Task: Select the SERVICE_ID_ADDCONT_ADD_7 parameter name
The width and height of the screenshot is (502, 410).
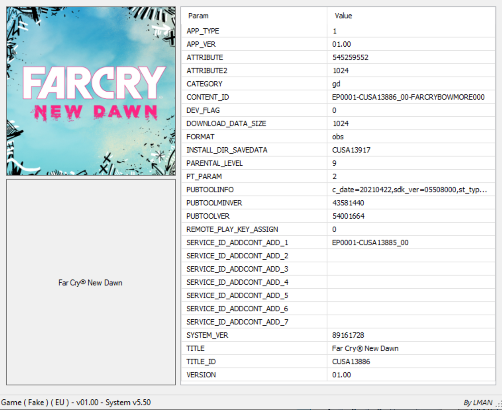Action: pos(237,322)
